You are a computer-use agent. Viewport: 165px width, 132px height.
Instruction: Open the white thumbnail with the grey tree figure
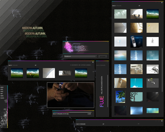pos(153,42)
